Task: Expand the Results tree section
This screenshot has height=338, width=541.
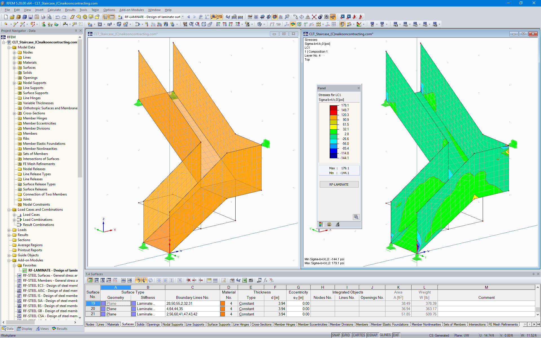Action: click(x=8, y=234)
